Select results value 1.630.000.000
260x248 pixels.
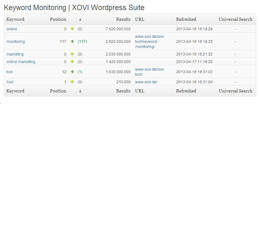click(x=118, y=72)
